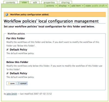
Task: Open the contents tab
Action: [10, 2]
